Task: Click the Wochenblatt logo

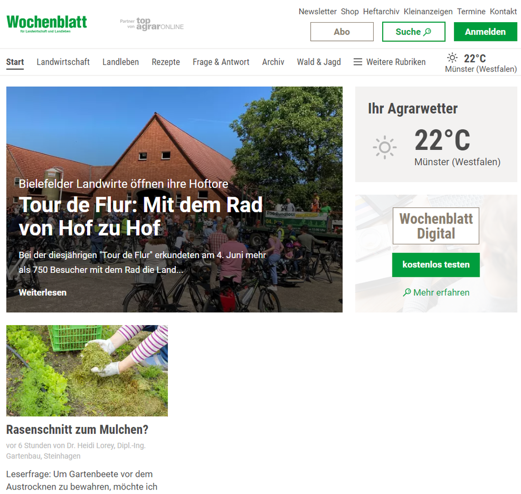Action: (x=46, y=24)
